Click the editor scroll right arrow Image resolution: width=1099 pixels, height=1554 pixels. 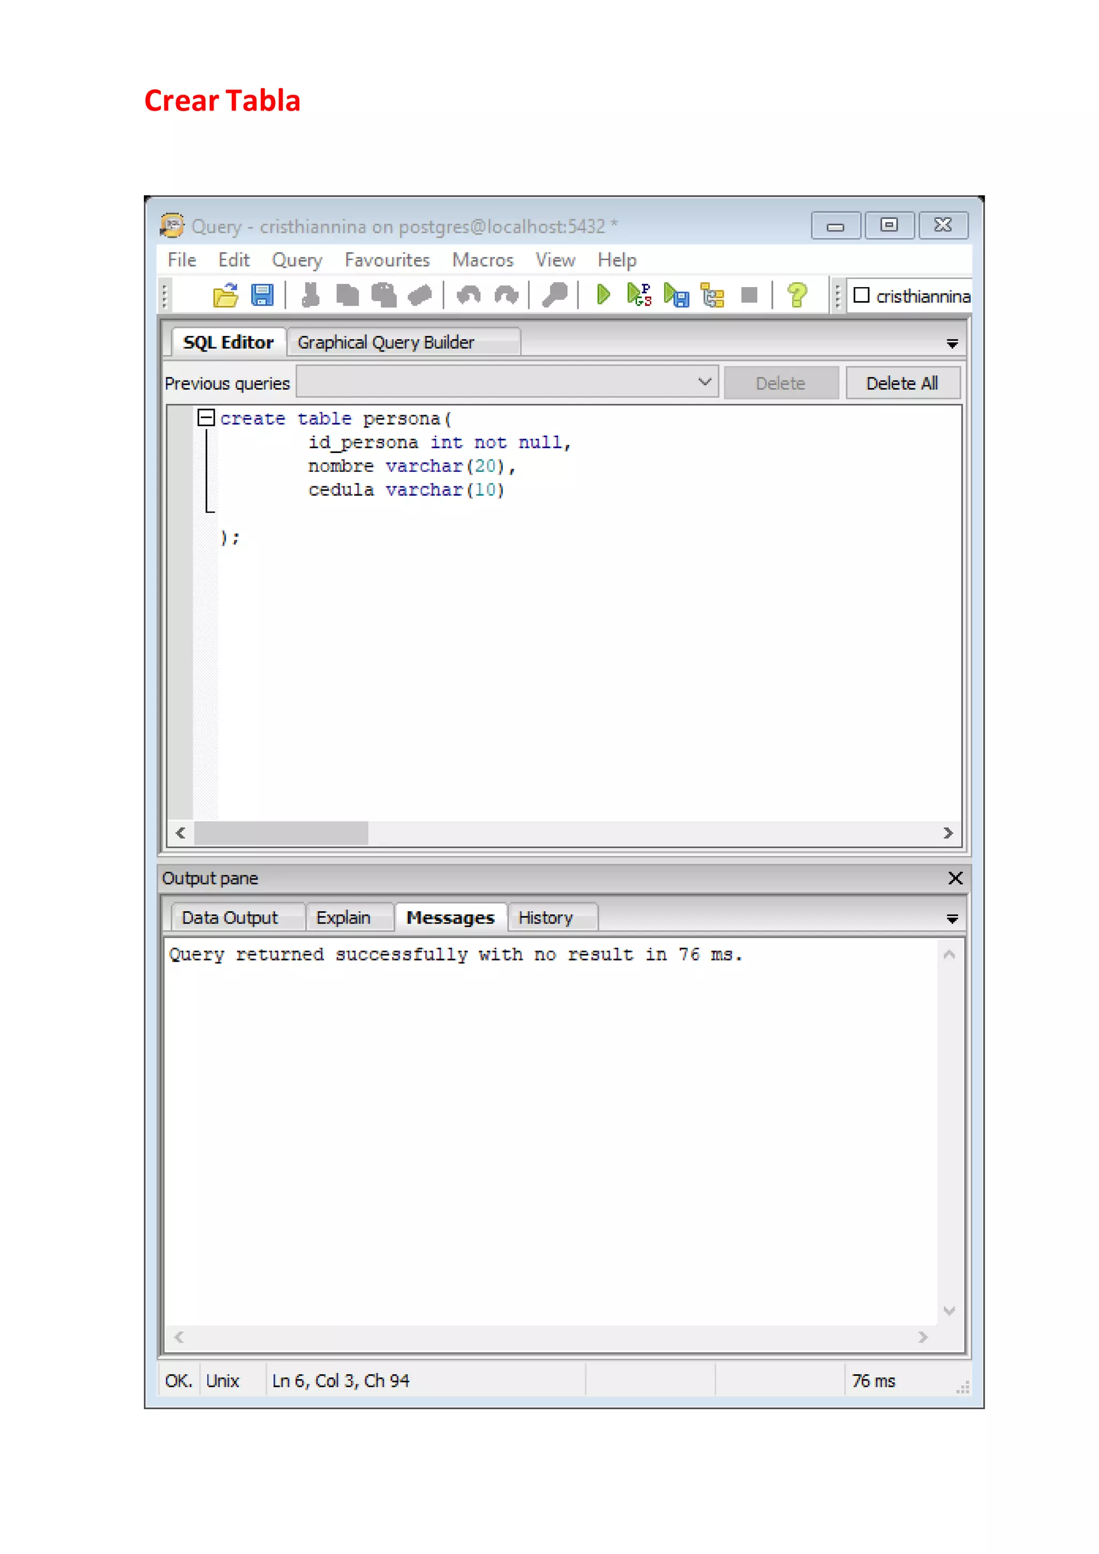pyautogui.click(x=948, y=832)
